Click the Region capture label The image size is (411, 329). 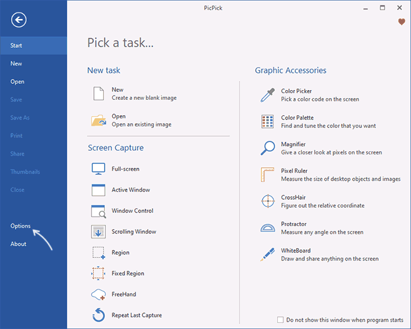pyautogui.click(x=121, y=253)
